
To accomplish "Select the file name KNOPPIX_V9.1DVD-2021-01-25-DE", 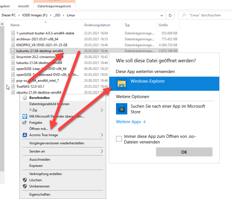I will click(42, 45).
